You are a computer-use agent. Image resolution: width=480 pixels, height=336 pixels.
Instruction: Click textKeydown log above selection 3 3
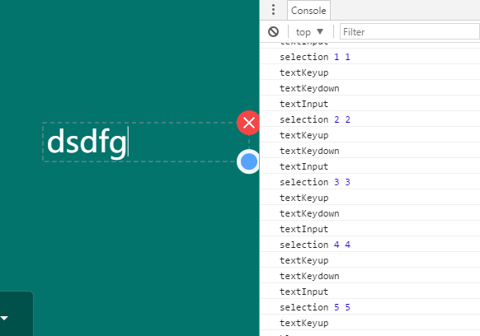pyautogui.click(x=369, y=151)
